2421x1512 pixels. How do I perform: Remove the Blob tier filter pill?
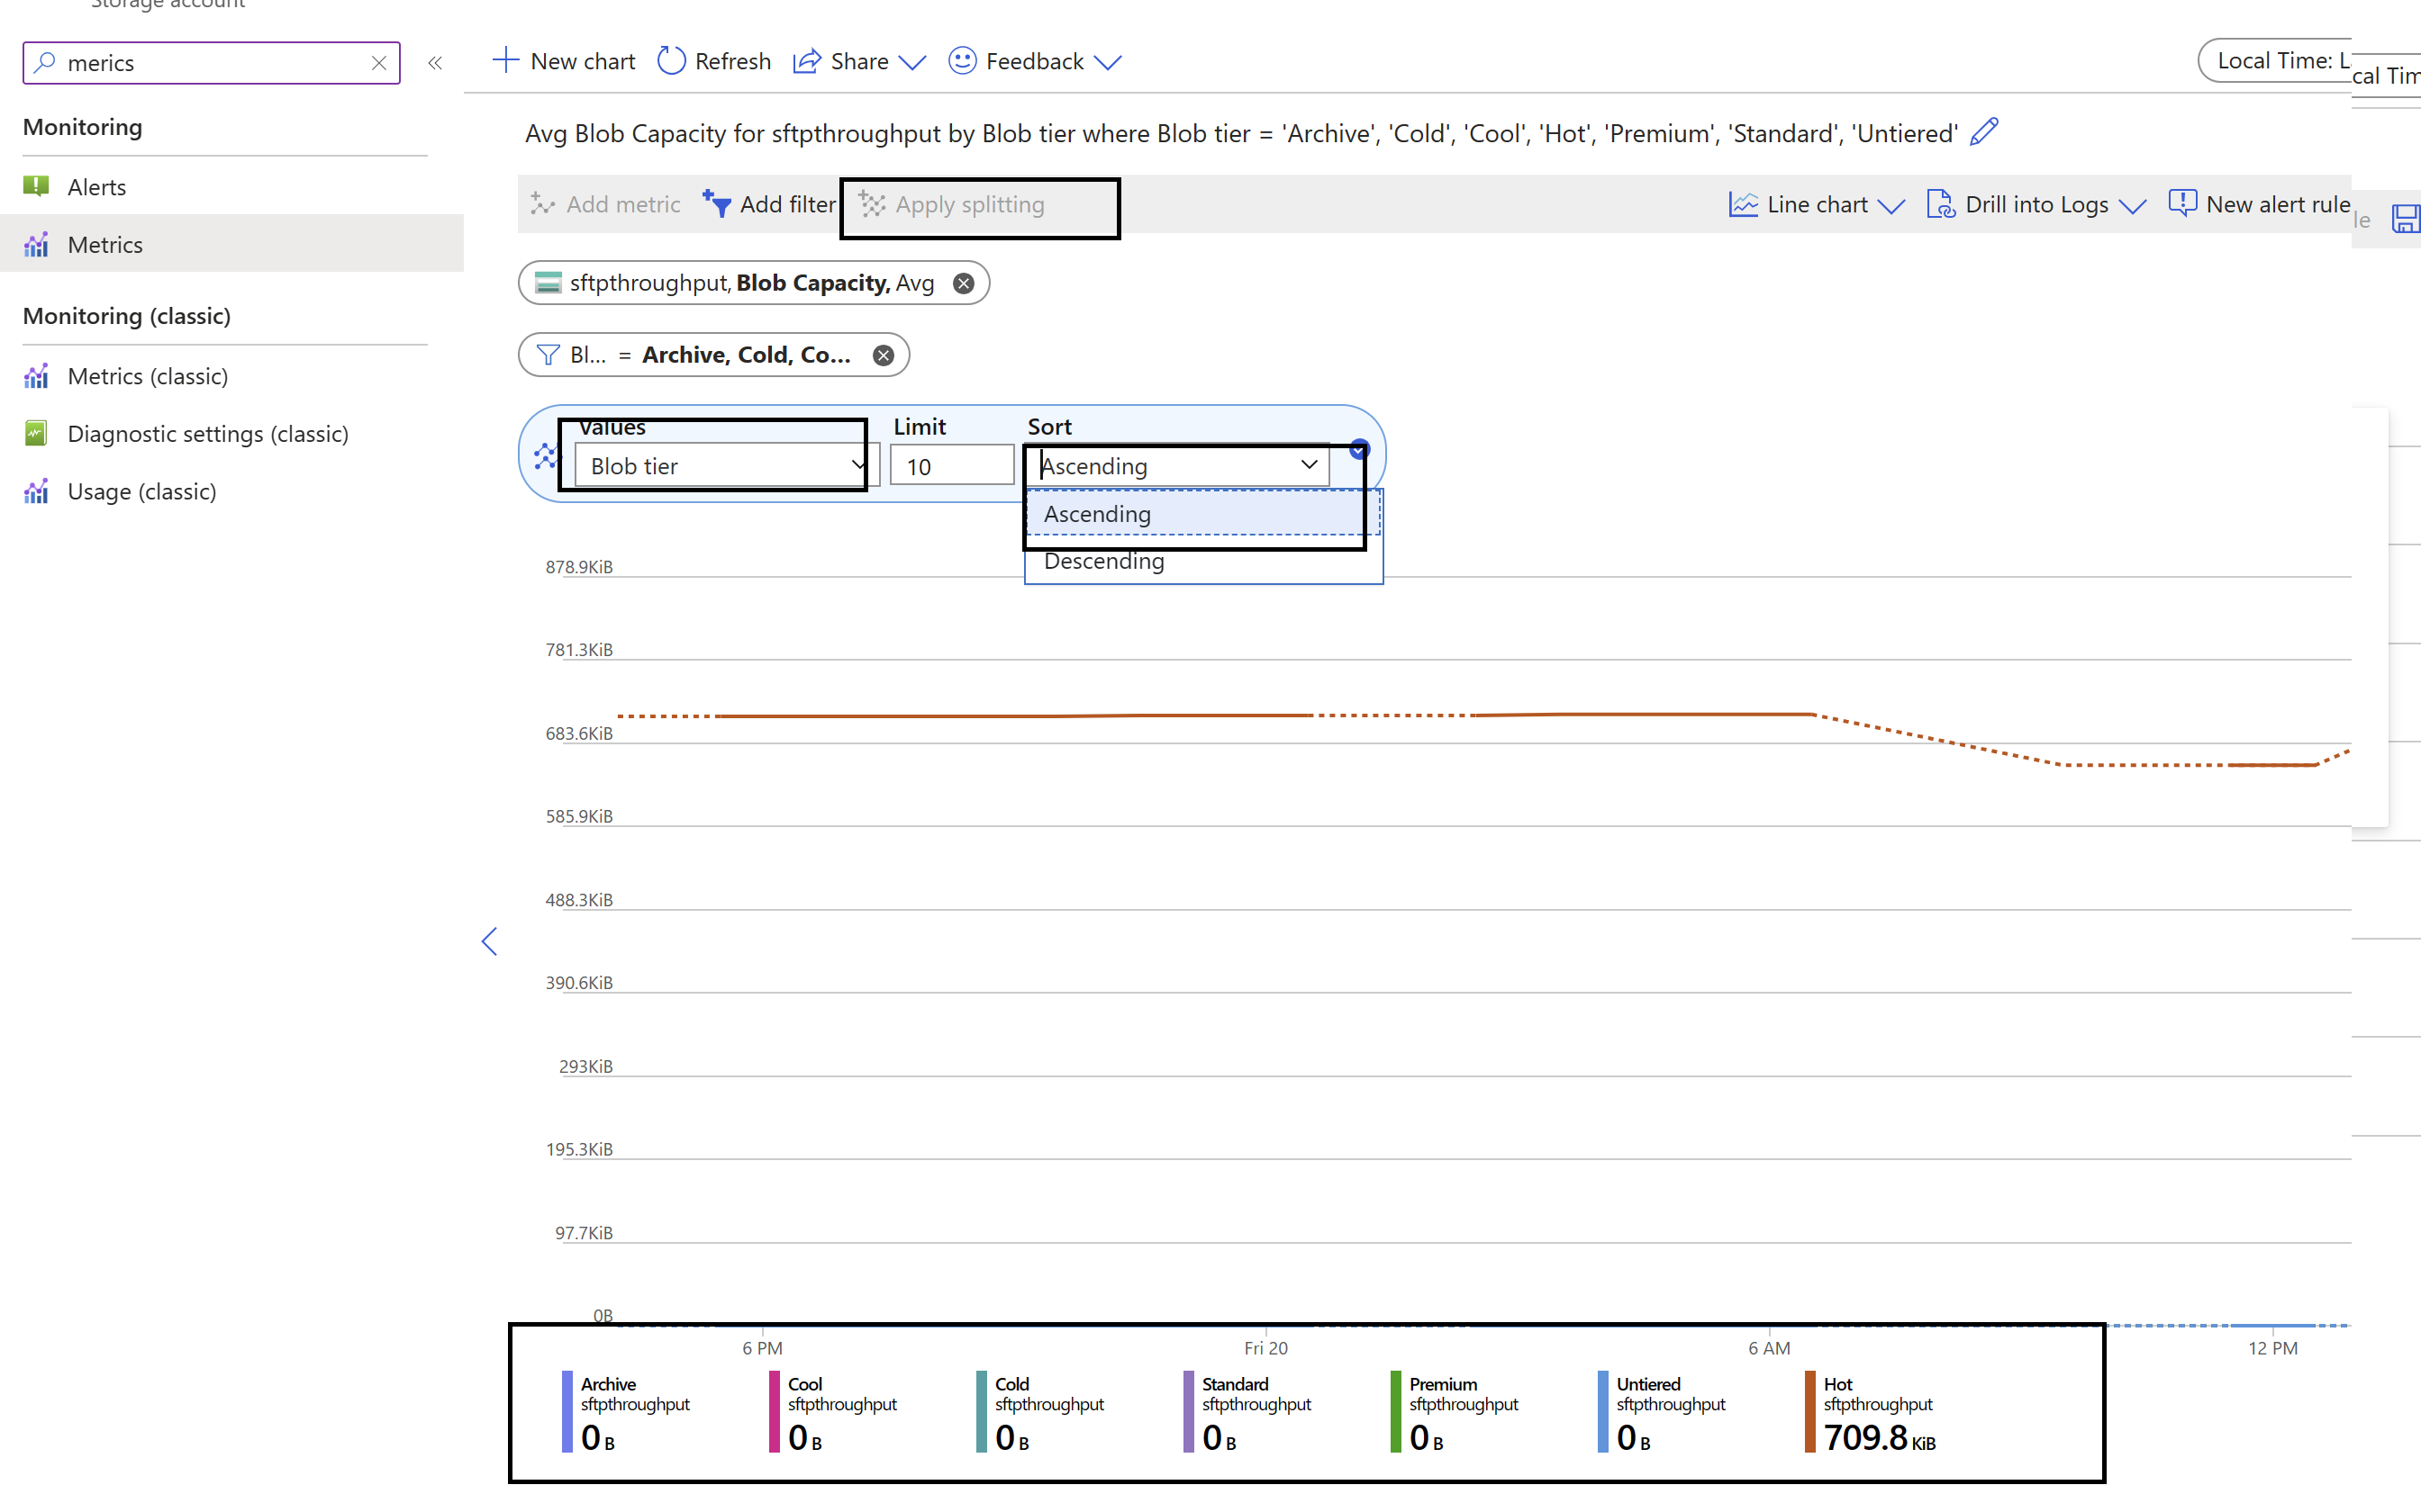[x=884, y=355]
